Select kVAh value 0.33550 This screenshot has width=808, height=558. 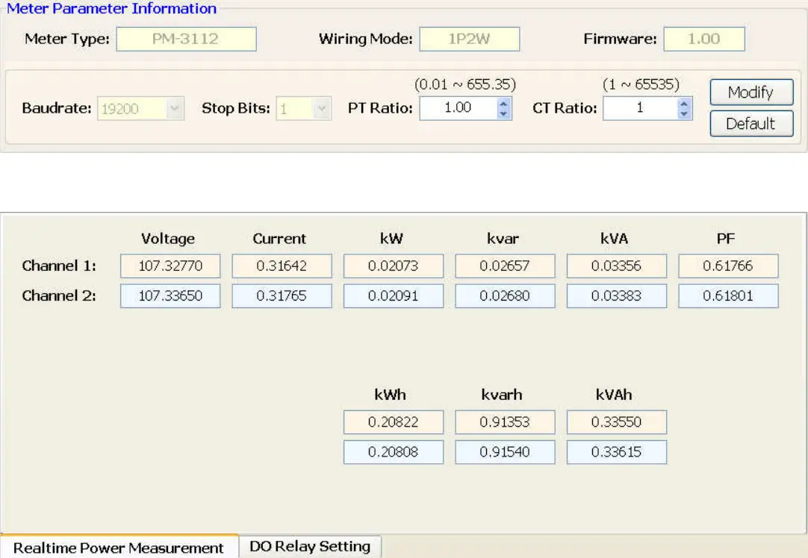pos(617,422)
